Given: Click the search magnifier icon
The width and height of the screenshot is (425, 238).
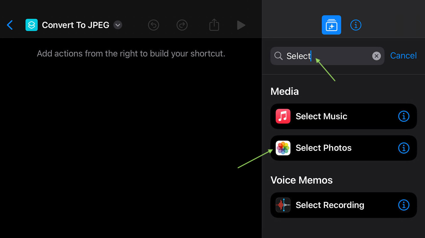Looking at the screenshot, I should pyautogui.click(x=279, y=56).
